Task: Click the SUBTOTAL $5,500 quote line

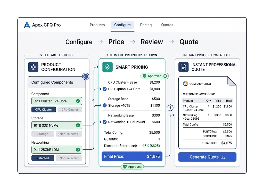Action: 217,131
